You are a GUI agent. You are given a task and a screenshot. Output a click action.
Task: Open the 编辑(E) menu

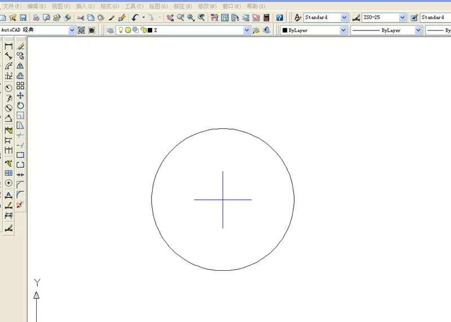click(37, 6)
